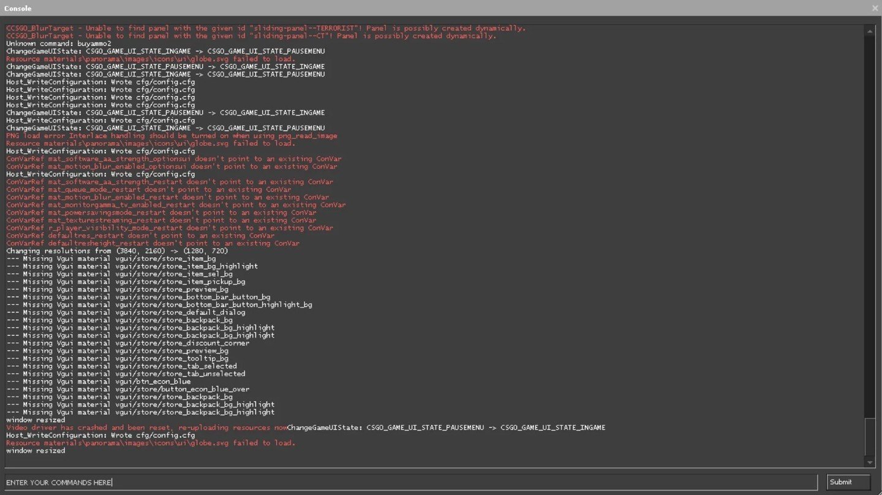
Task: Click the 'vgui/store/store_item_pickup_bg' line
Action: click(126, 282)
